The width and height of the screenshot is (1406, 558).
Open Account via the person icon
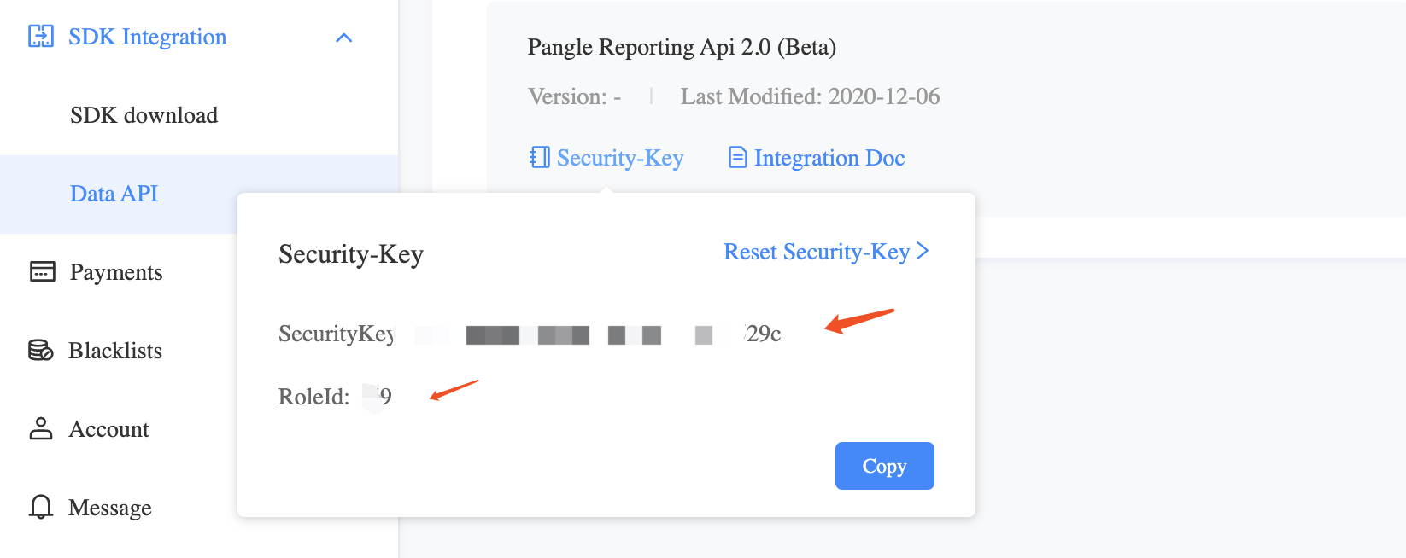pyautogui.click(x=39, y=428)
